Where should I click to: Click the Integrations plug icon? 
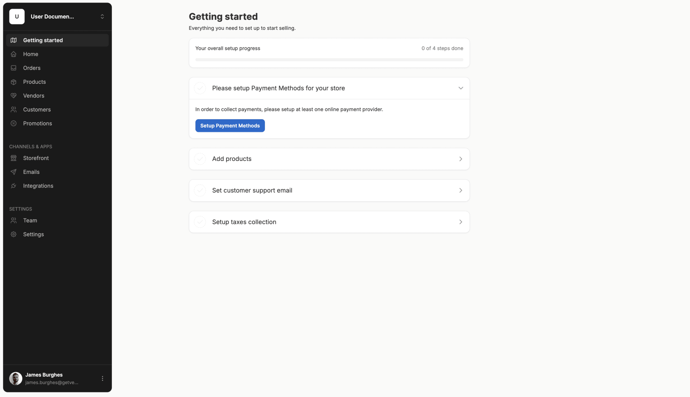pos(14,186)
